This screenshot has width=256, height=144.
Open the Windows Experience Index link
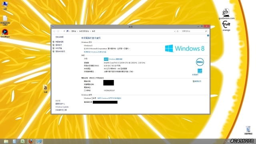click(116, 59)
